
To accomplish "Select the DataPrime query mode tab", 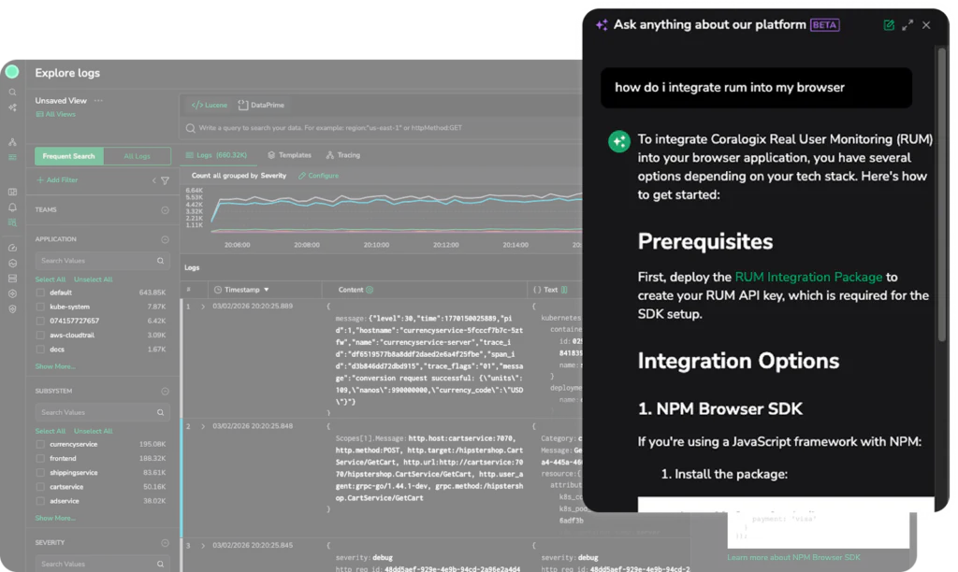I will pyautogui.click(x=262, y=106).
